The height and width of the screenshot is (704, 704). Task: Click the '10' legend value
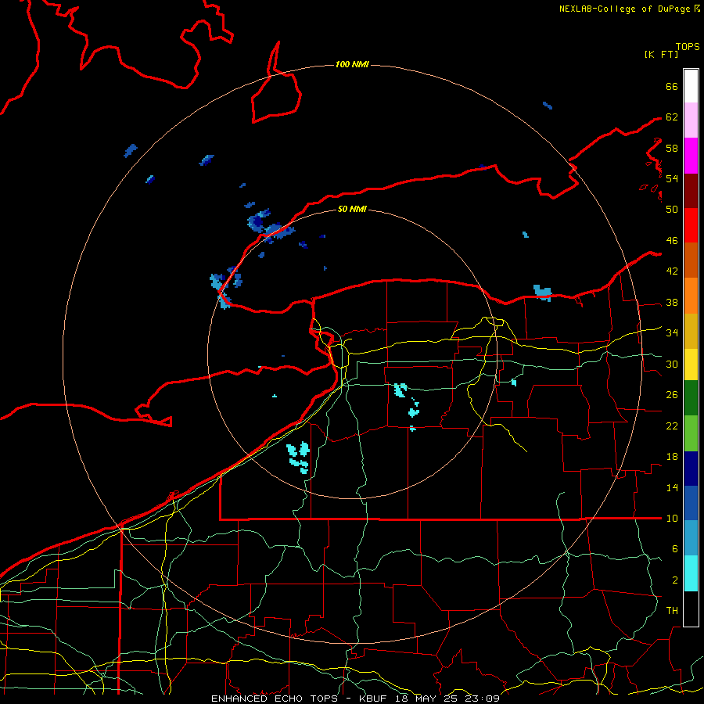[x=672, y=519]
